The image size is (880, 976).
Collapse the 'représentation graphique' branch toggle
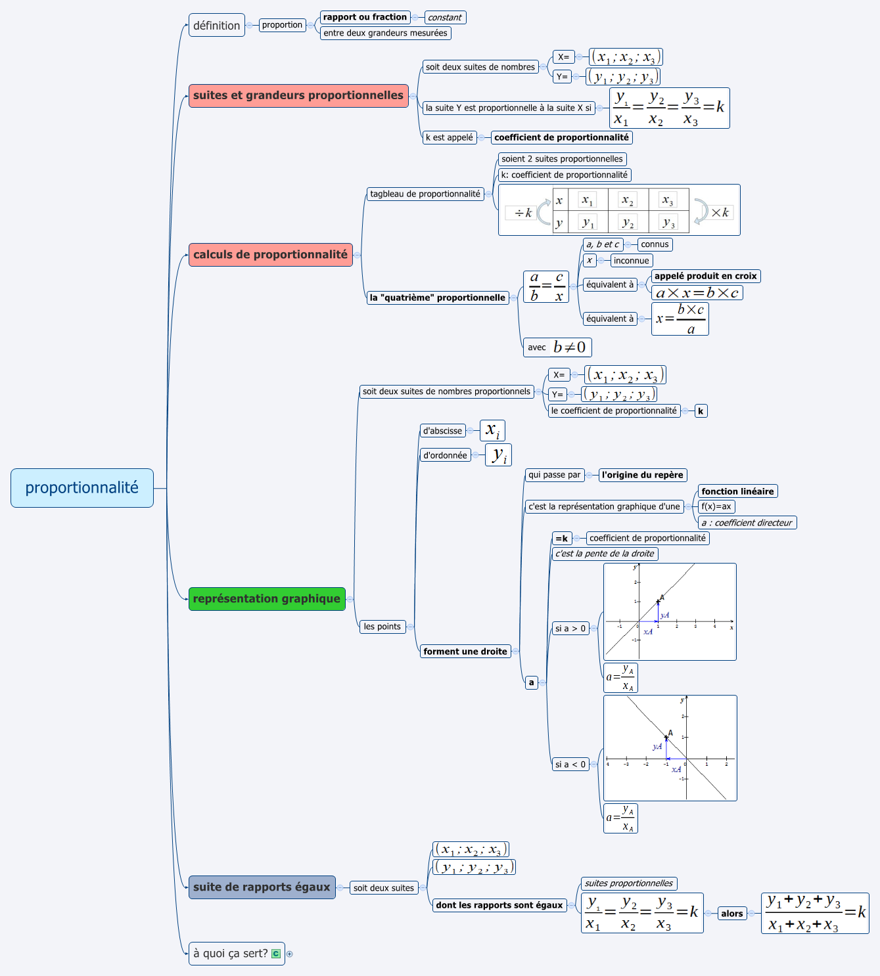[x=350, y=599]
